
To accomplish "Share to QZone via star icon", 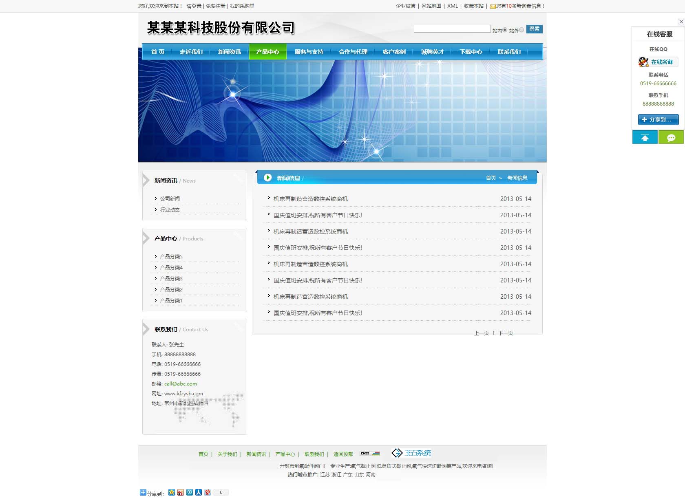I will pyautogui.click(x=172, y=492).
